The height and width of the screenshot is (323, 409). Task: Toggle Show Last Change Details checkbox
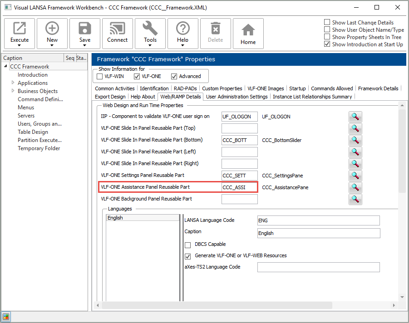pyautogui.click(x=327, y=22)
